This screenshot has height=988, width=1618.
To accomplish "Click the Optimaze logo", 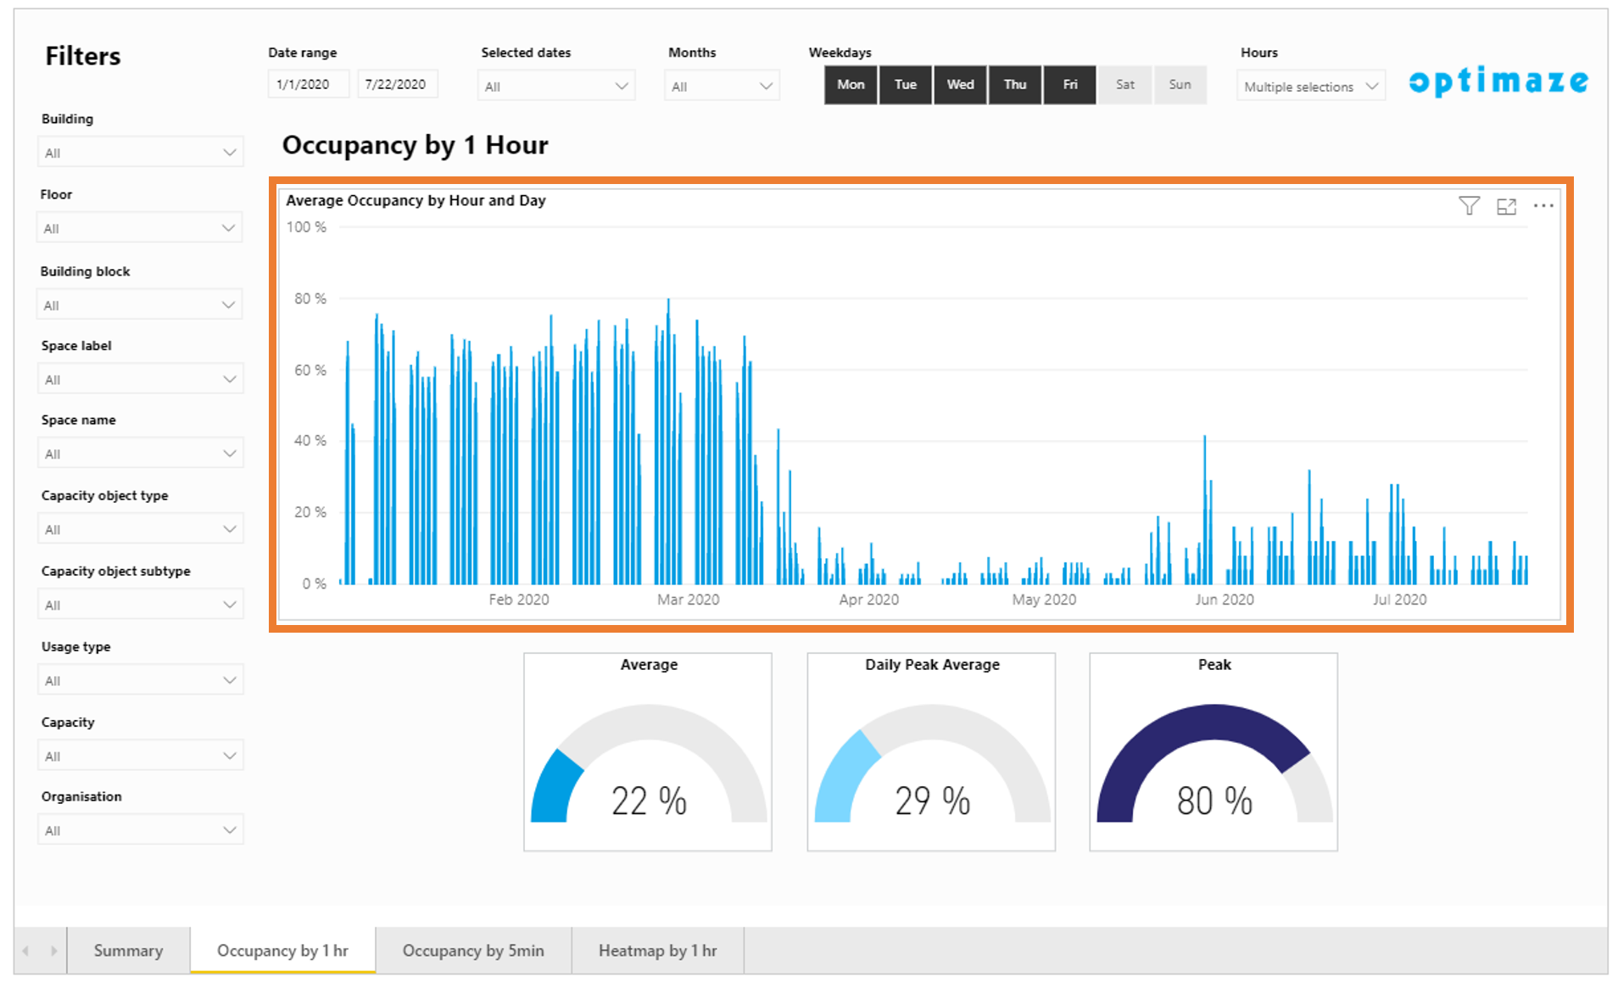I will 1498,81.
